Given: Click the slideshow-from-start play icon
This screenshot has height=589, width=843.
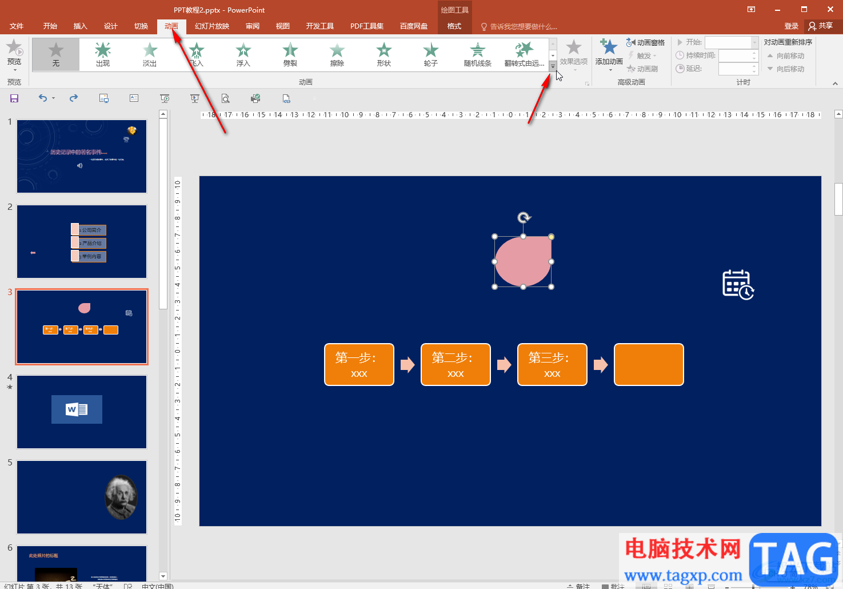Looking at the screenshot, I should (x=165, y=98).
